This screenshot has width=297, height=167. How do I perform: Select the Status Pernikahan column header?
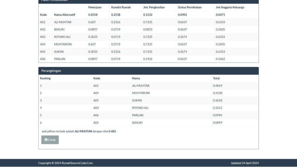coord(190,7)
